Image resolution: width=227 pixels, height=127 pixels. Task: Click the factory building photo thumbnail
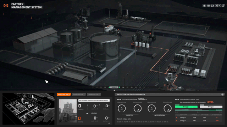coord(68,111)
